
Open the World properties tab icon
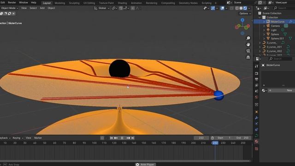tap(256, 97)
